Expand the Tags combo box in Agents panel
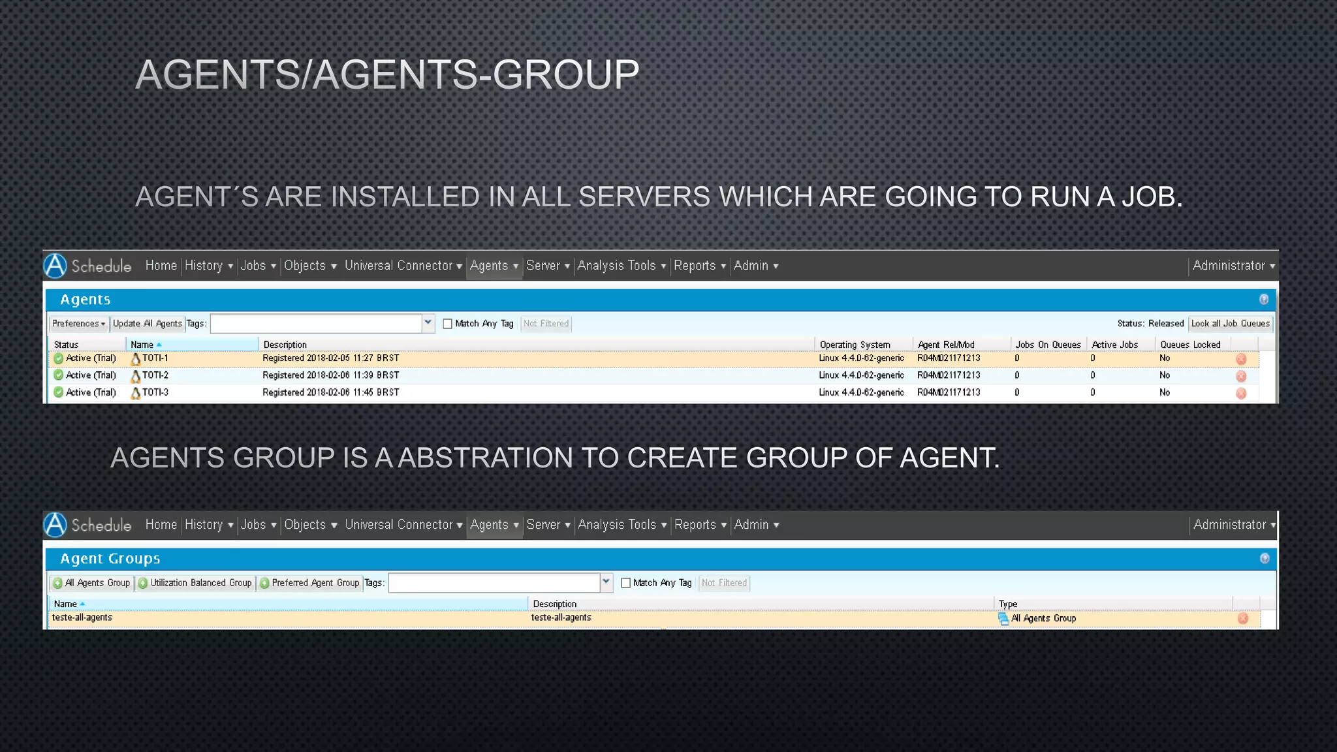The height and width of the screenshot is (752, 1337). point(428,323)
